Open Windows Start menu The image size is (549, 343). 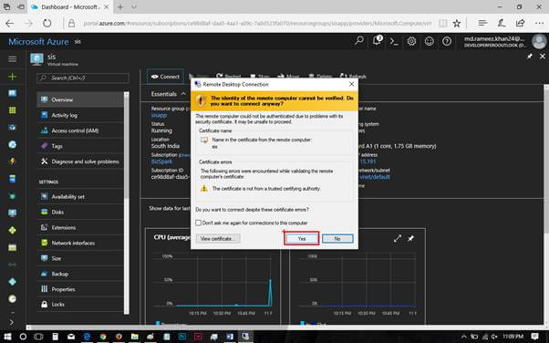[x=7, y=337]
